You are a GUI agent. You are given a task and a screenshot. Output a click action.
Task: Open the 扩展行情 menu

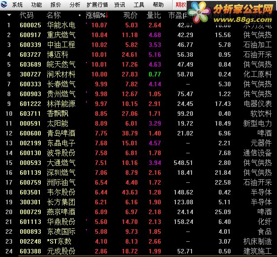pyautogui.click(x=97, y=5)
